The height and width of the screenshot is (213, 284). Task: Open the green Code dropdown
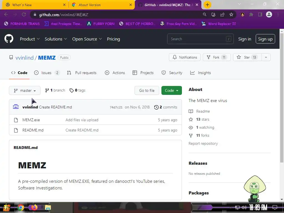point(171,90)
